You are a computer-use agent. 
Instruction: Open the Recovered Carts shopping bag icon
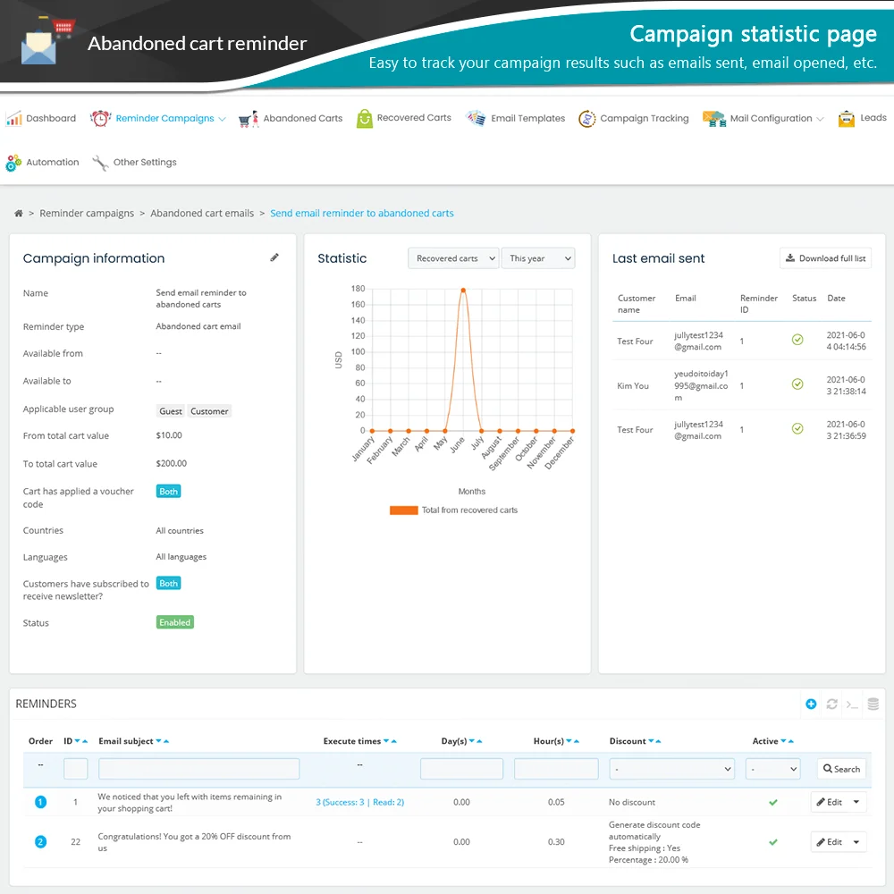coord(365,119)
